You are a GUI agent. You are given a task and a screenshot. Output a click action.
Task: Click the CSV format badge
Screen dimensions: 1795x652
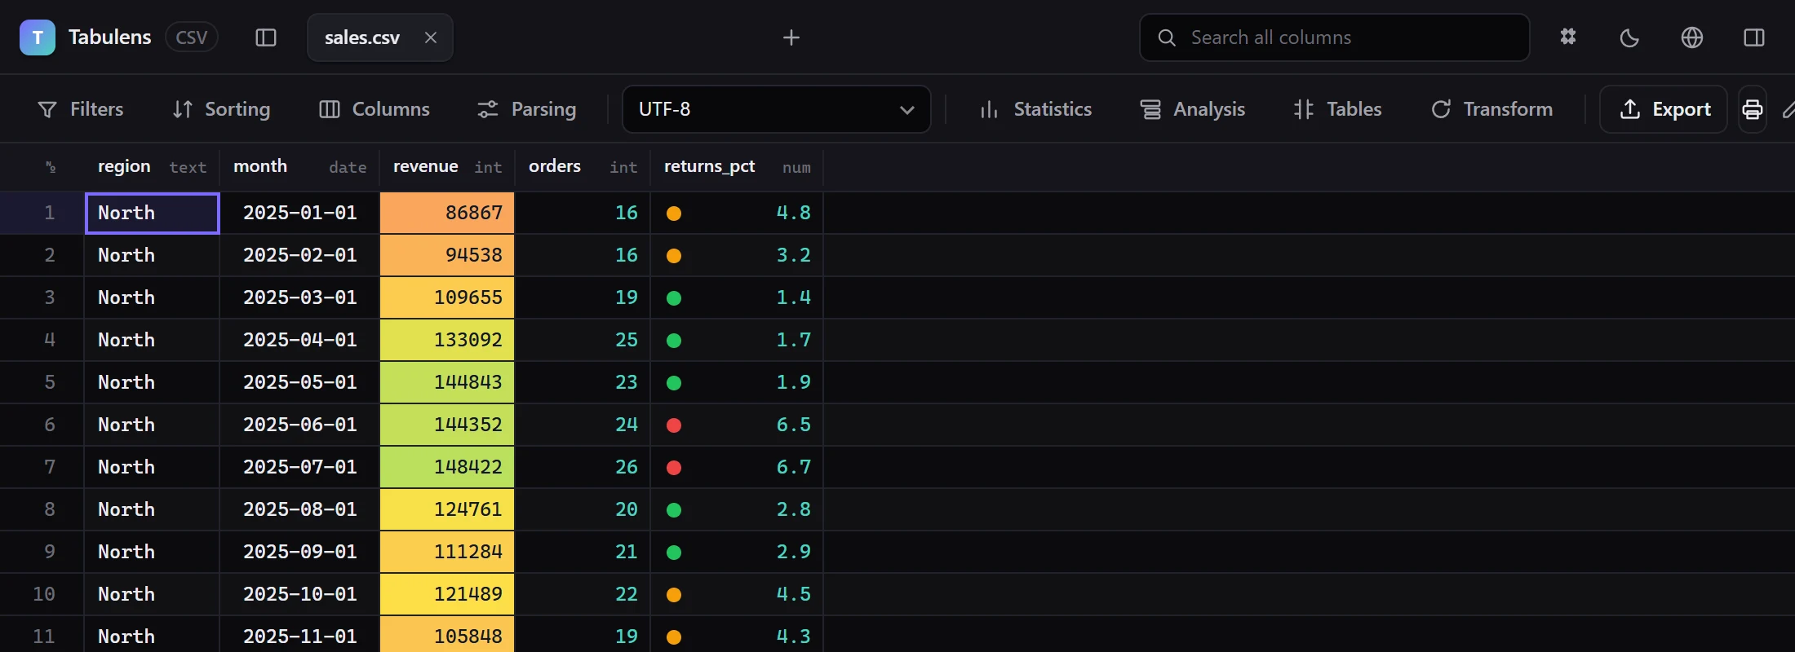tap(192, 37)
